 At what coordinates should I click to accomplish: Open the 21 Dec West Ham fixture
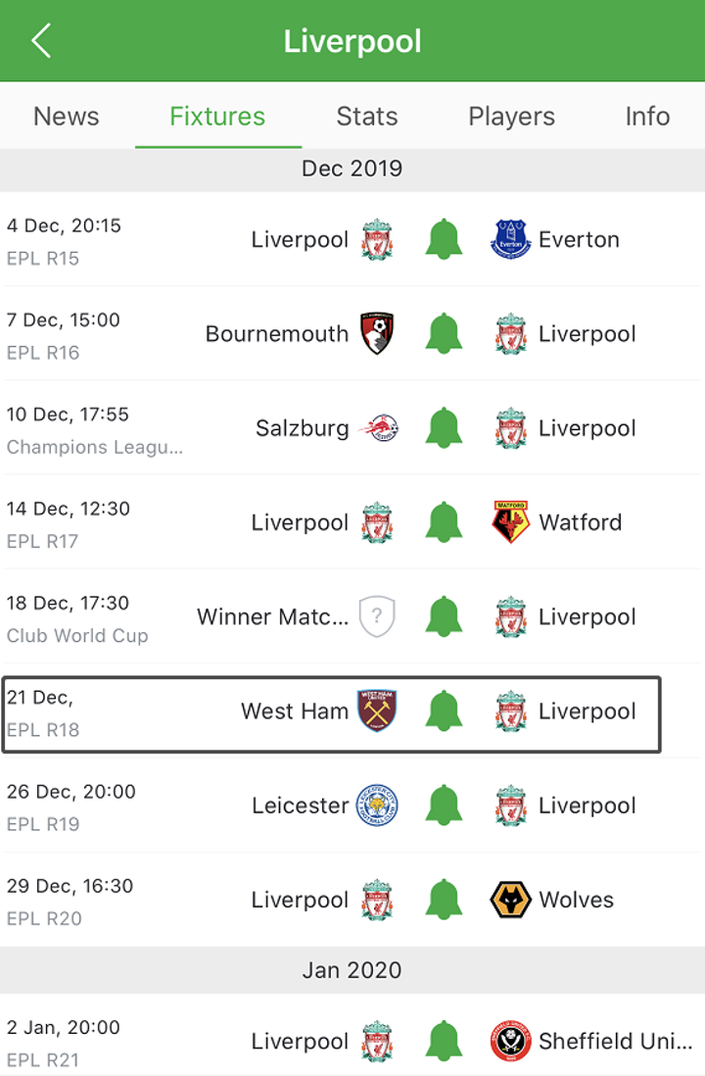point(331,714)
